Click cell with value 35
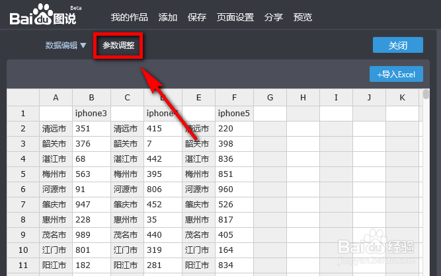Screen dimensions: 441x276 point(163,220)
